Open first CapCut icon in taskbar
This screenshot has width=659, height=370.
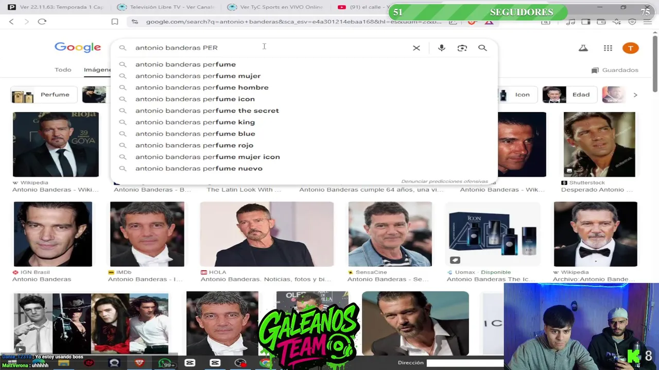point(189,363)
